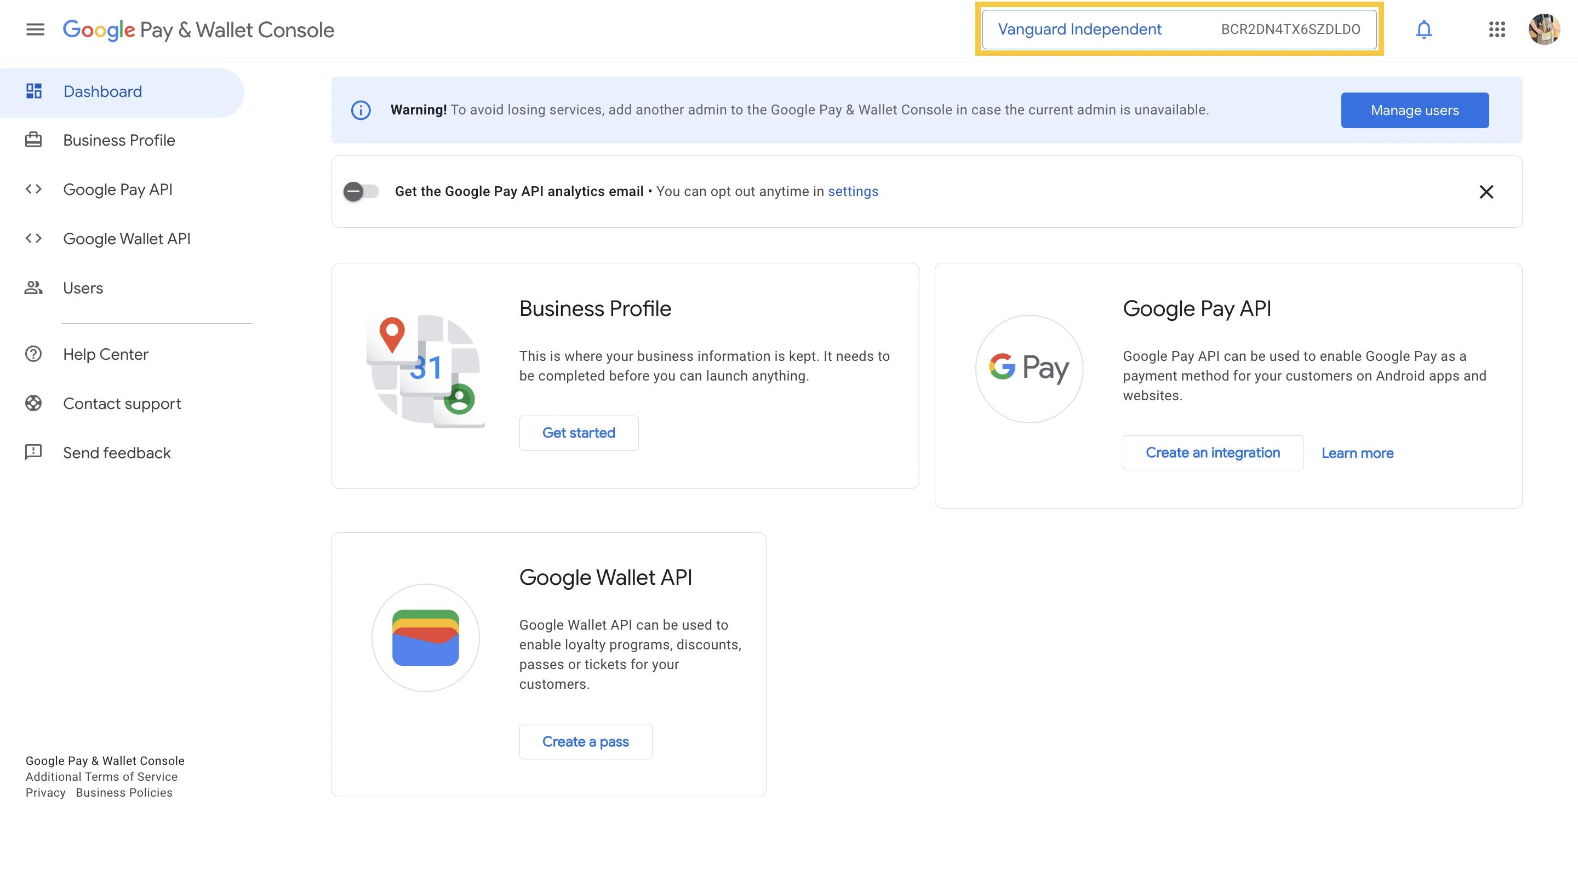Image resolution: width=1578 pixels, height=887 pixels.
Task: Click the Google Pay API code icon
Action: (33, 189)
